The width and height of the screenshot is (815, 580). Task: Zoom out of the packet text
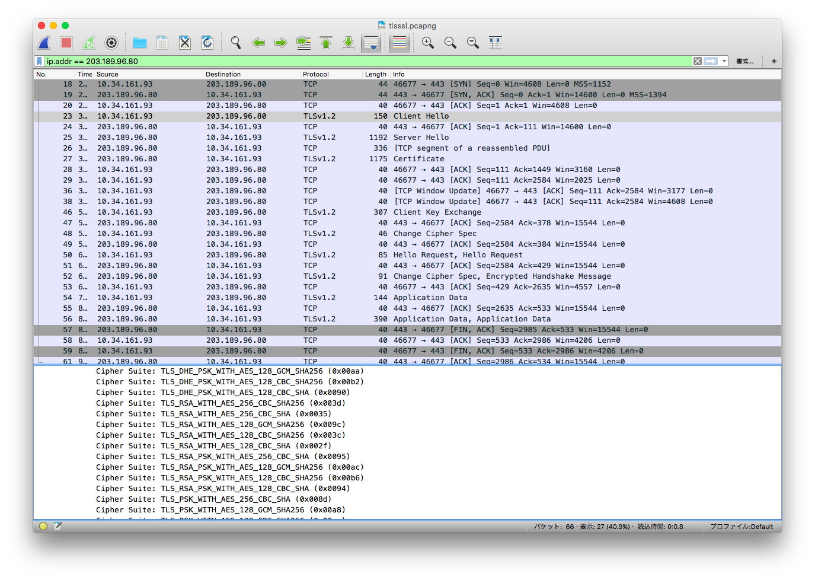tap(450, 43)
